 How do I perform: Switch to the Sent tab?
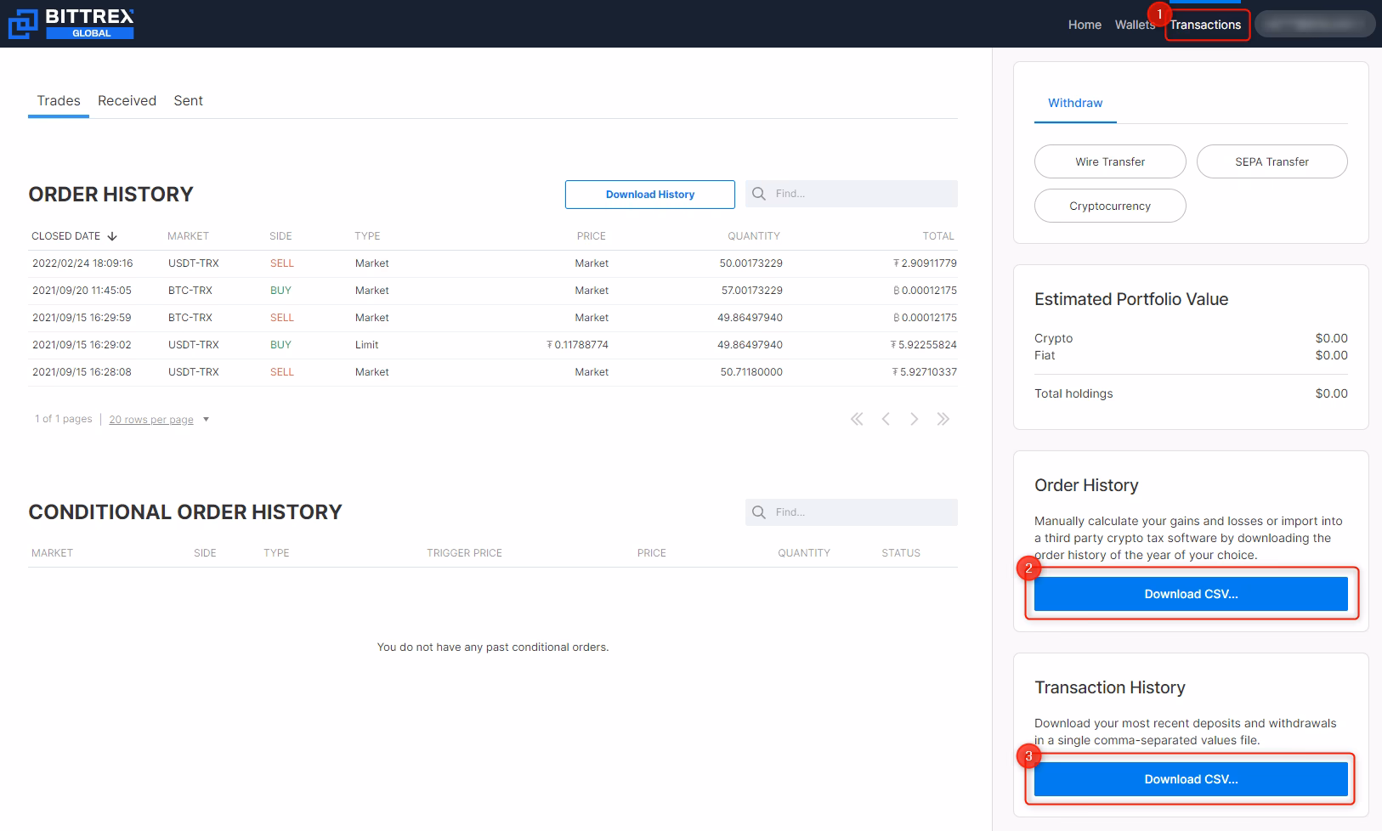(x=188, y=100)
